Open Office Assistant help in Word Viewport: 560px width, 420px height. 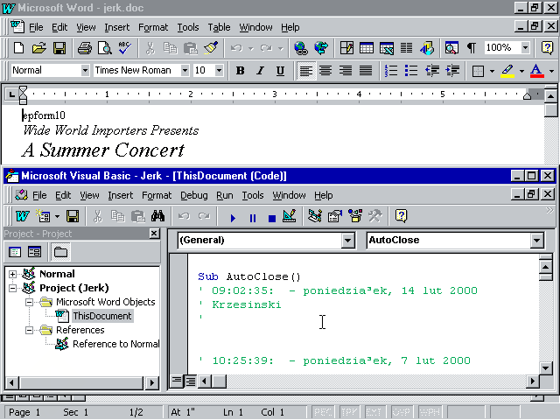click(547, 48)
